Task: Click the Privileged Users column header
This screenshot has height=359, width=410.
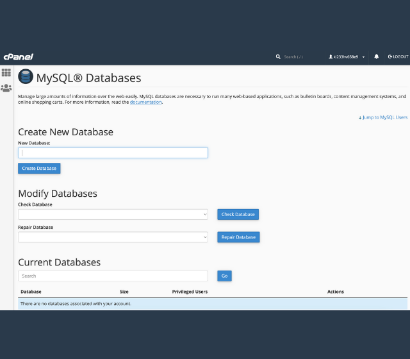Action: click(190, 292)
